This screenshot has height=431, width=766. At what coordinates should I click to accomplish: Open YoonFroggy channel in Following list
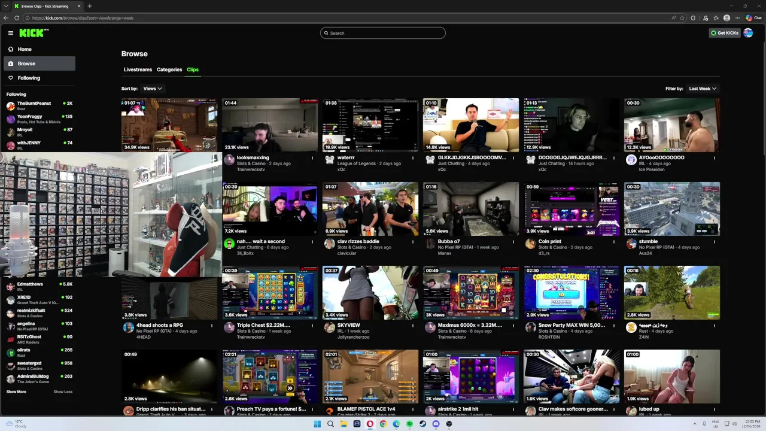(x=39, y=119)
